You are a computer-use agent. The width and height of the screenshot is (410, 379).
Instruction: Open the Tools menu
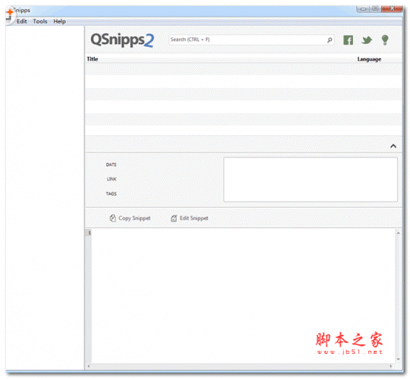(x=40, y=21)
